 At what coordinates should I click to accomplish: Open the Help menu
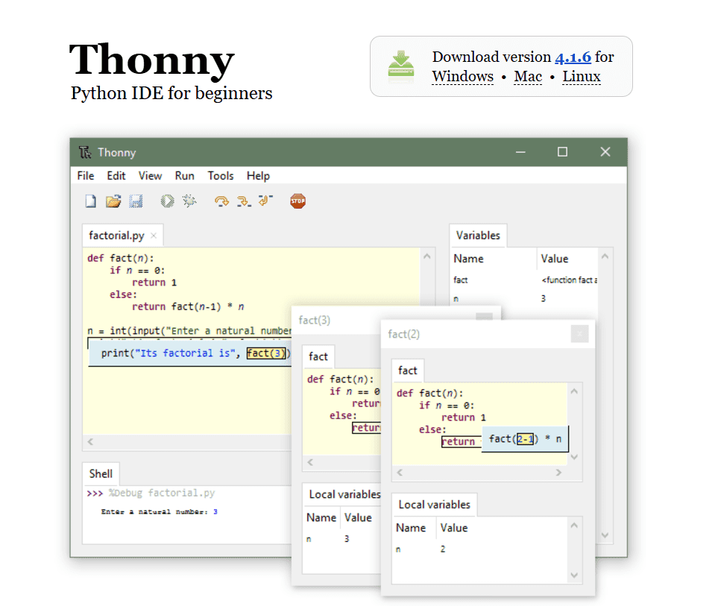tap(258, 176)
